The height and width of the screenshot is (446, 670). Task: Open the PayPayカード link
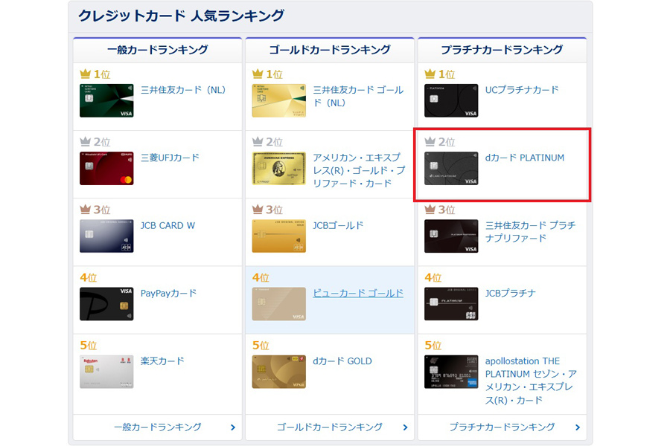point(168,293)
